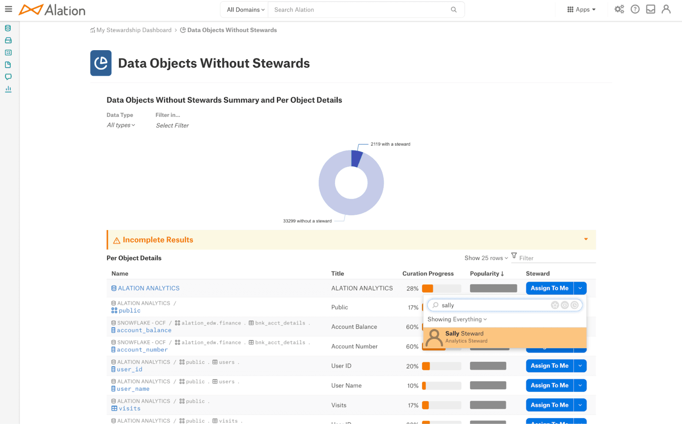682x424 pixels.
Task: Toggle the starred filter in steward search
Action: pos(555,305)
